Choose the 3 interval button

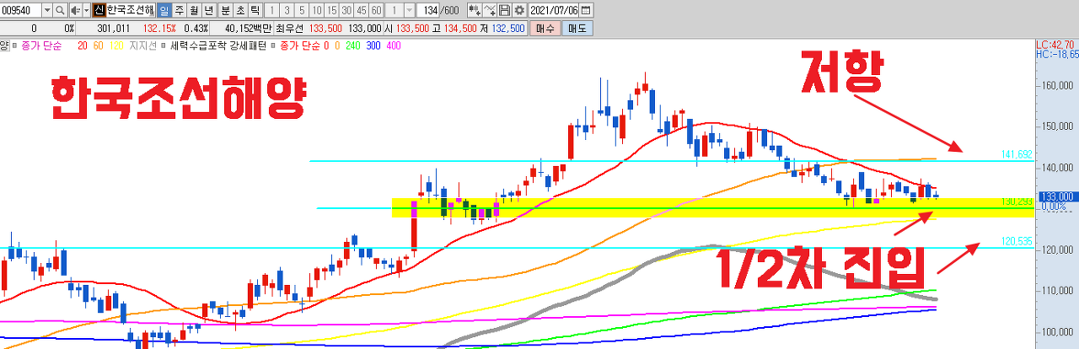[x=287, y=10]
